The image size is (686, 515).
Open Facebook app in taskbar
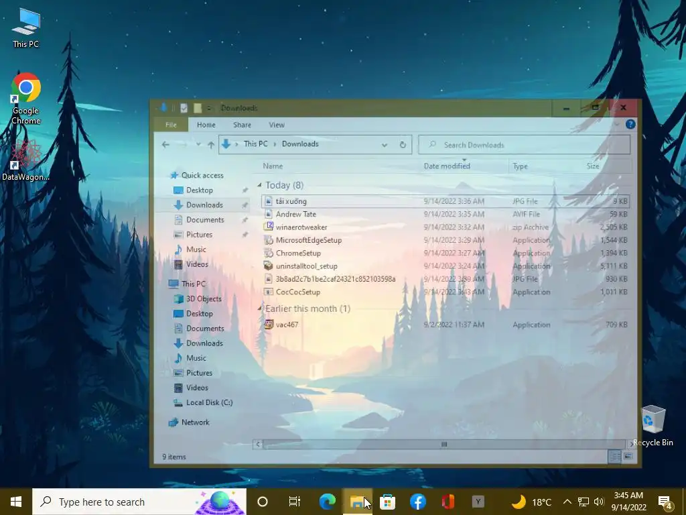[x=418, y=502]
